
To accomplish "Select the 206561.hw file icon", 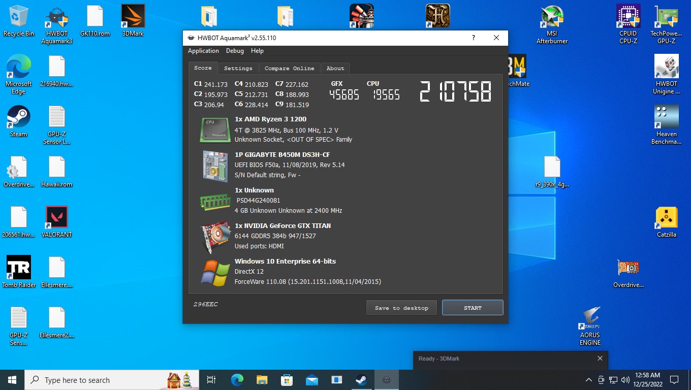I will [18, 222].
